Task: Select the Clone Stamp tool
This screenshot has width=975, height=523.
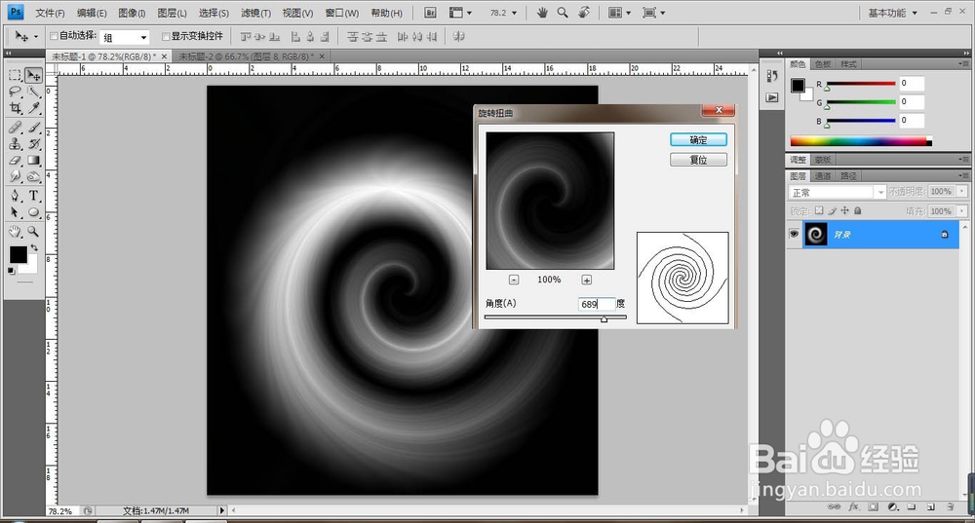Action: pos(15,143)
